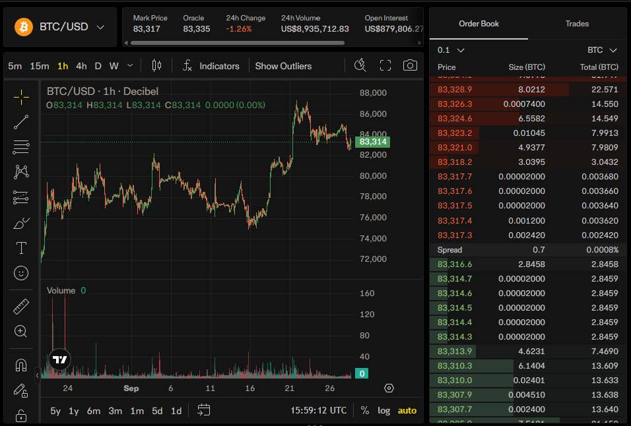Select the text annotation tool
Screen dimensions: 631x426
tap(21, 248)
